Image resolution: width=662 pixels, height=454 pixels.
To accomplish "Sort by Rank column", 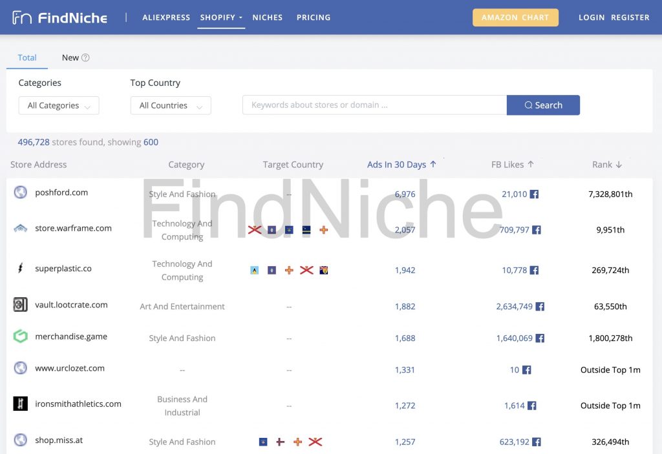I will coord(607,165).
